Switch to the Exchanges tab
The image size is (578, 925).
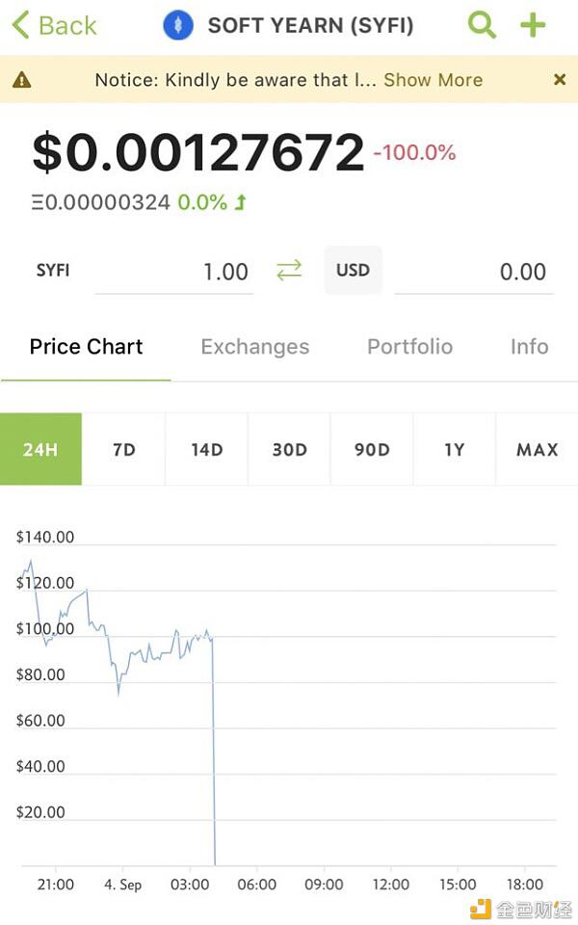[254, 347]
